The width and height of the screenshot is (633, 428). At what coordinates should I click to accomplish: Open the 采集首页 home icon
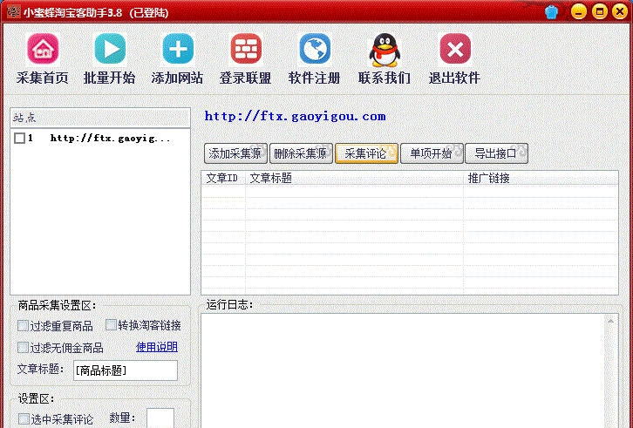43,49
